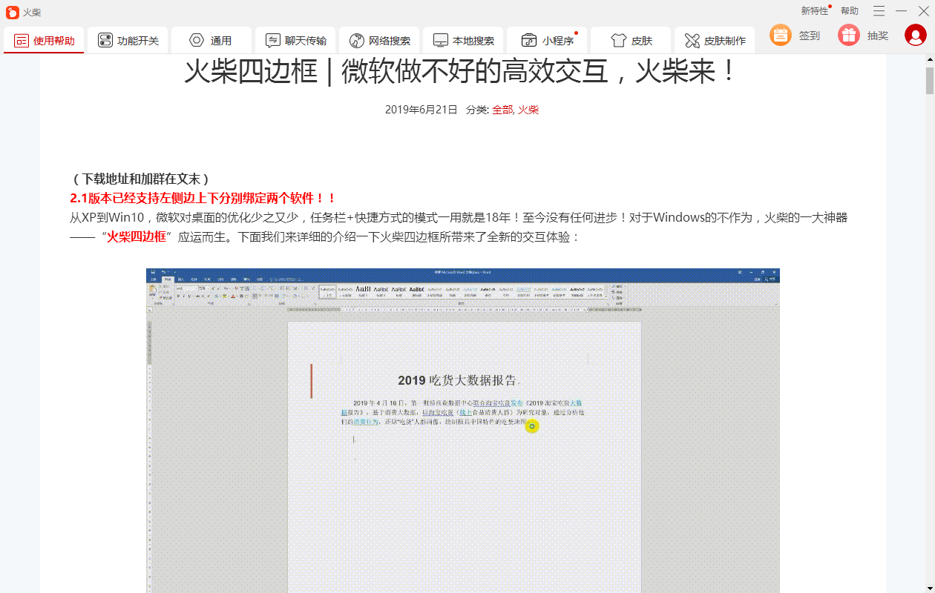The image size is (935, 593).
Task: Open the 使用帮助 tab
Action: pyautogui.click(x=44, y=41)
